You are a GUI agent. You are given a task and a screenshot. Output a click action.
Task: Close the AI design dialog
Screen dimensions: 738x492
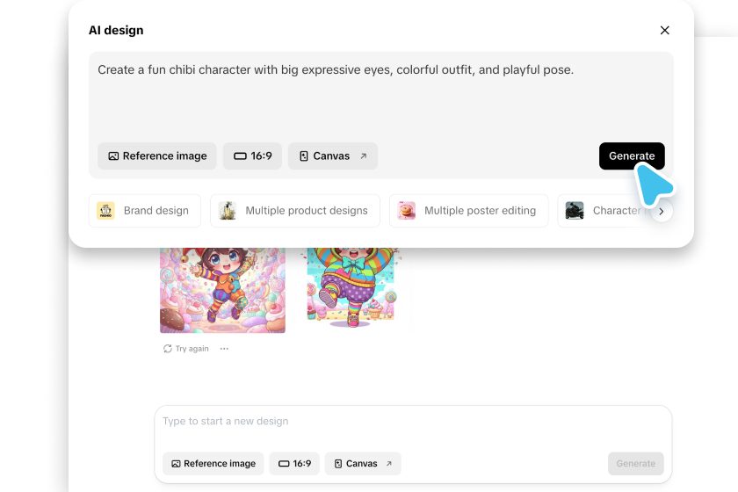pyautogui.click(x=664, y=31)
